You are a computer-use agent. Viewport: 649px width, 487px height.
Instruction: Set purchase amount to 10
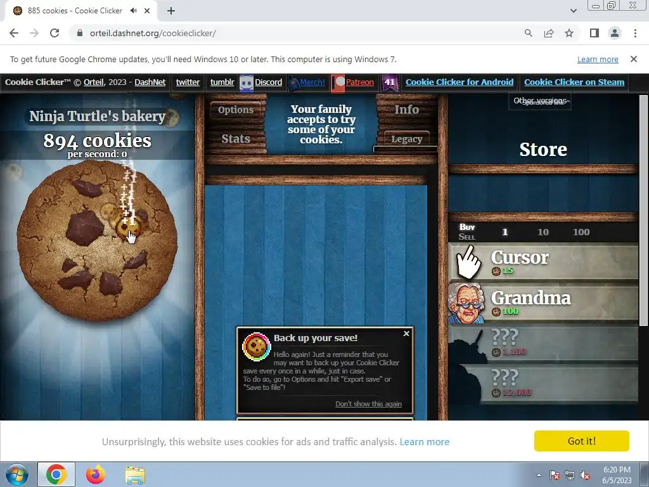(543, 232)
